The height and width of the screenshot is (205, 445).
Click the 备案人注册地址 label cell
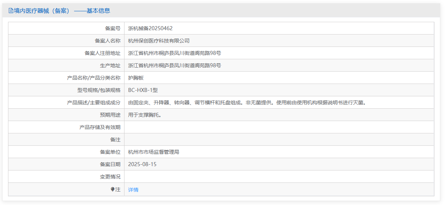66,53
